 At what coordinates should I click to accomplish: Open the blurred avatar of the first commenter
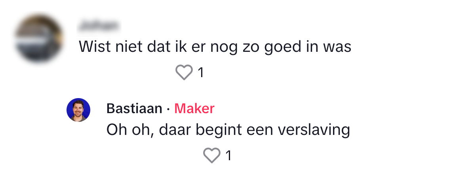point(38,39)
